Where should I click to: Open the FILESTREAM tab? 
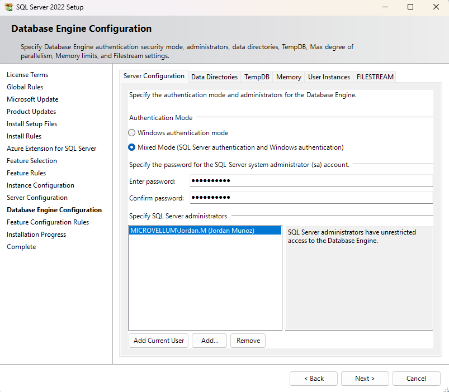pyautogui.click(x=375, y=77)
